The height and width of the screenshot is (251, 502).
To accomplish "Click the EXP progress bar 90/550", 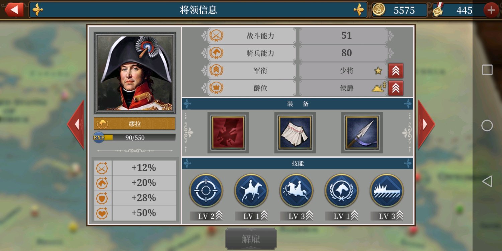I will point(135,137).
